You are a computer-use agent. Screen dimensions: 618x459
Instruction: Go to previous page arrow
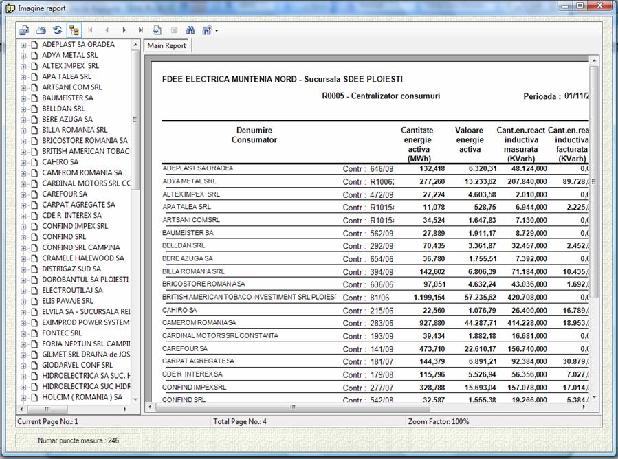(107, 30)
